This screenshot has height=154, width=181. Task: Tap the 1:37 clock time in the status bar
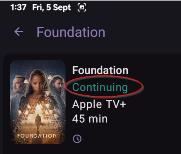18,7
